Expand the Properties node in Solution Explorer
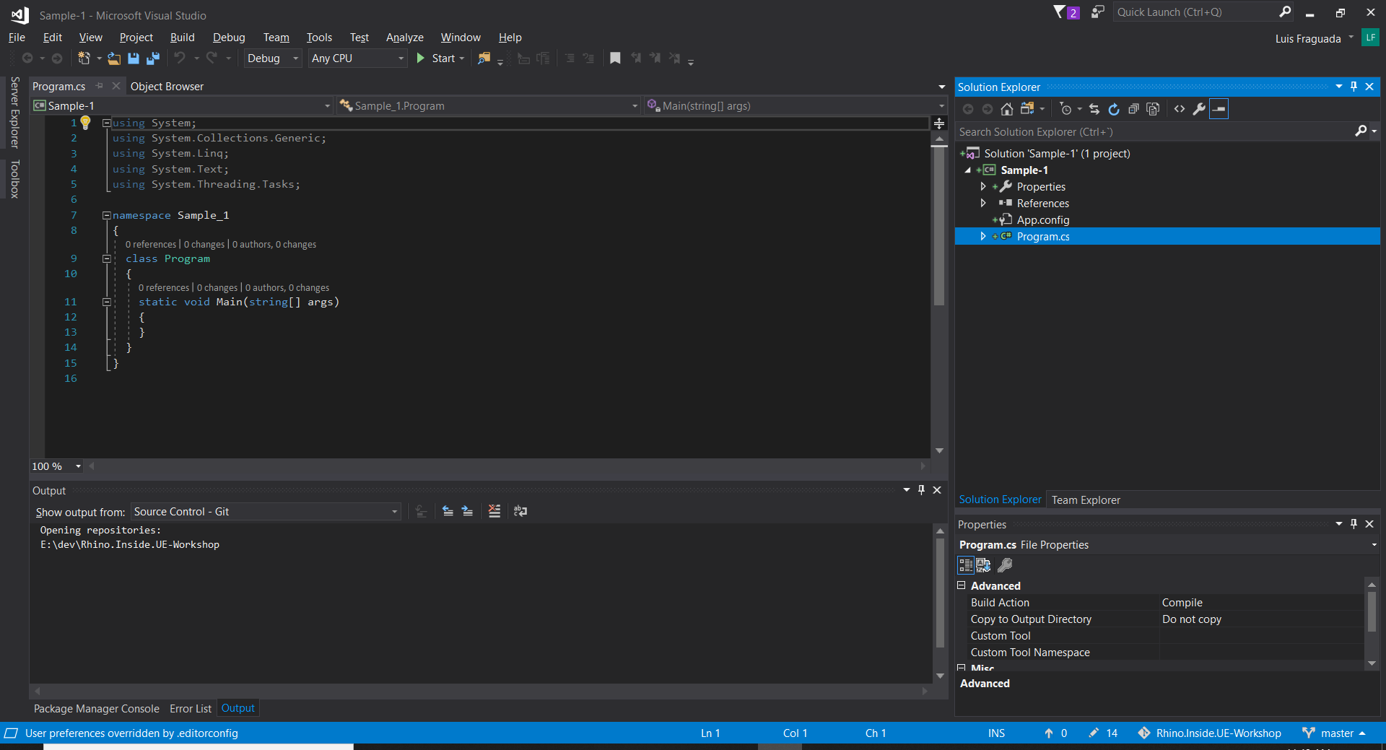The height and width of the screenshot is (750, 1386). (x=983, y=187)
